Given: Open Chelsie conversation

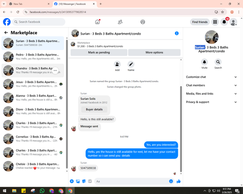Looking at the screenshot, I should point(33,166).
